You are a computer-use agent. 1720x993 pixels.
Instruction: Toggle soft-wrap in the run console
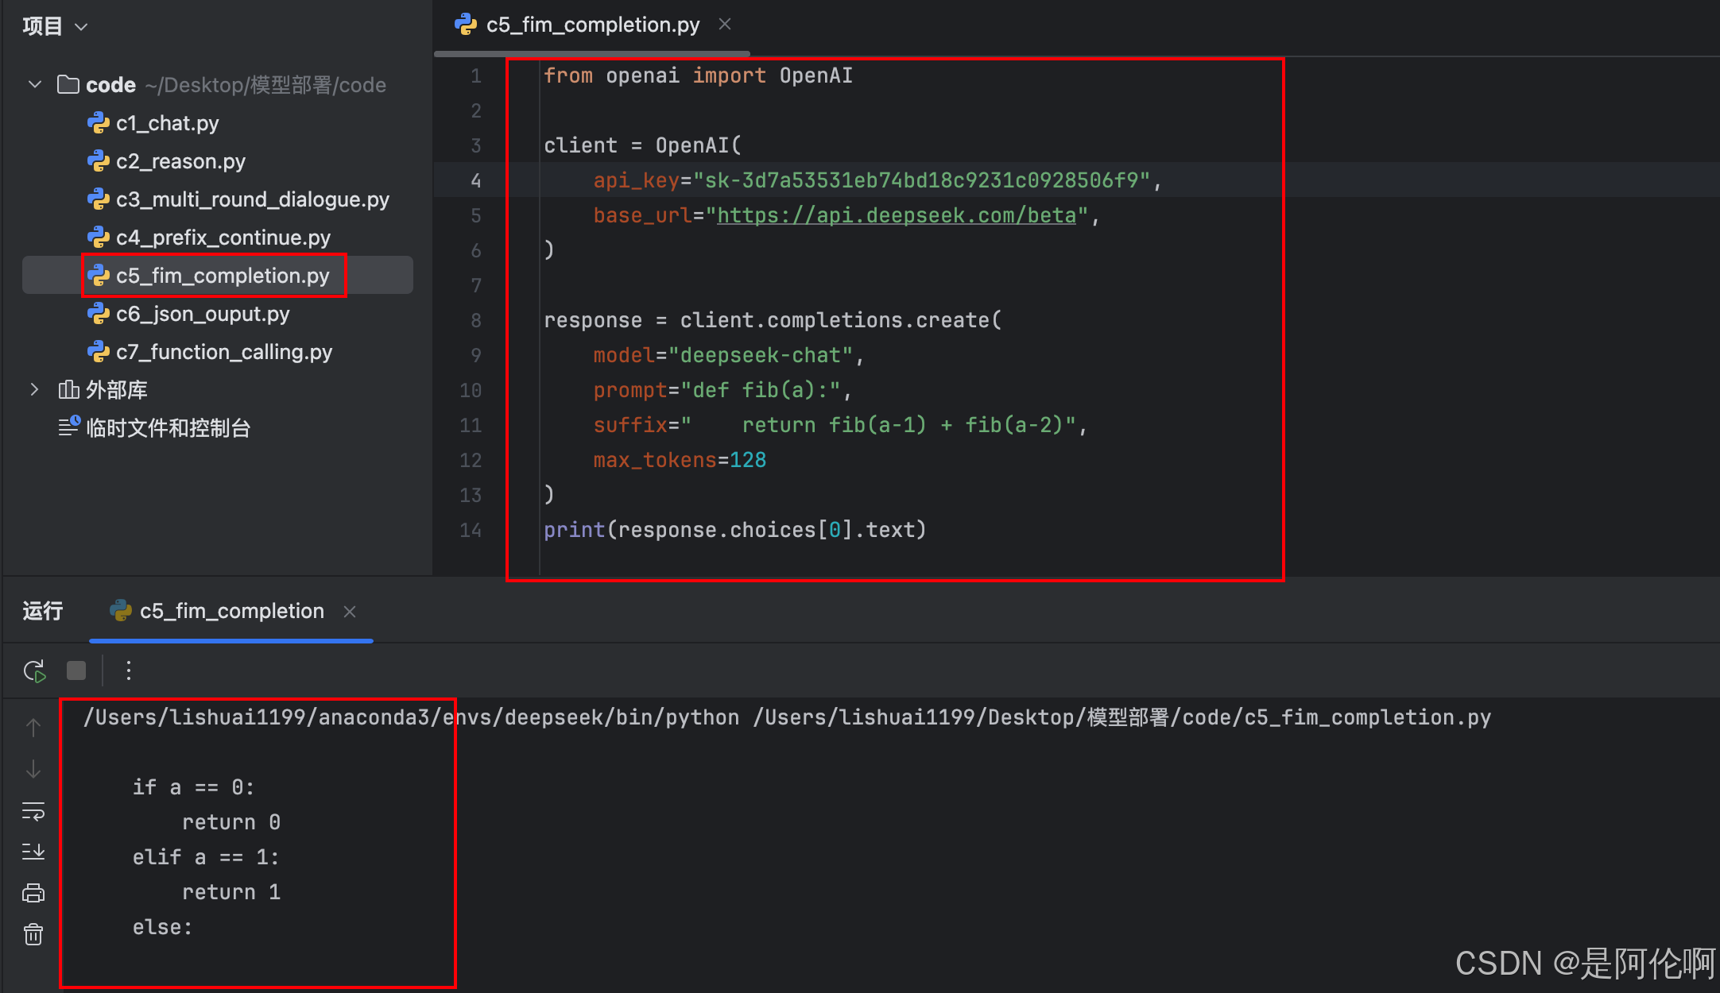pyautogui.click(x=33, y=811)
